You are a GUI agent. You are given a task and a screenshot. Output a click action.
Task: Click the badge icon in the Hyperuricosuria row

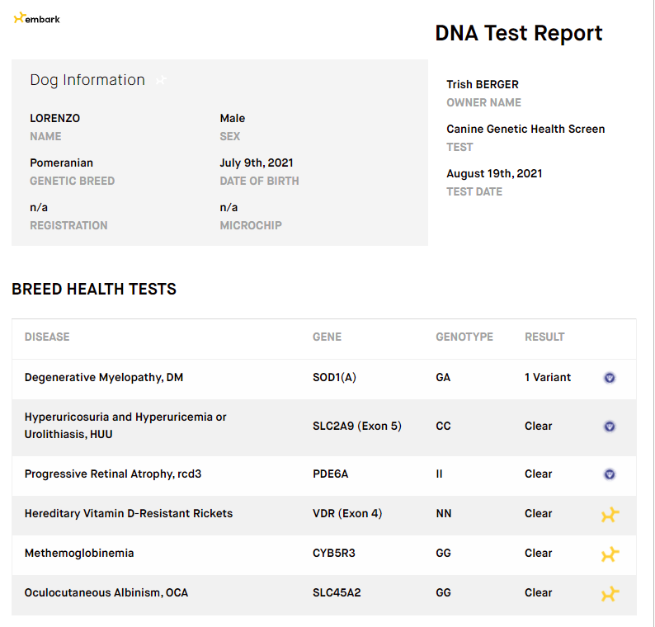pos(610,427)
